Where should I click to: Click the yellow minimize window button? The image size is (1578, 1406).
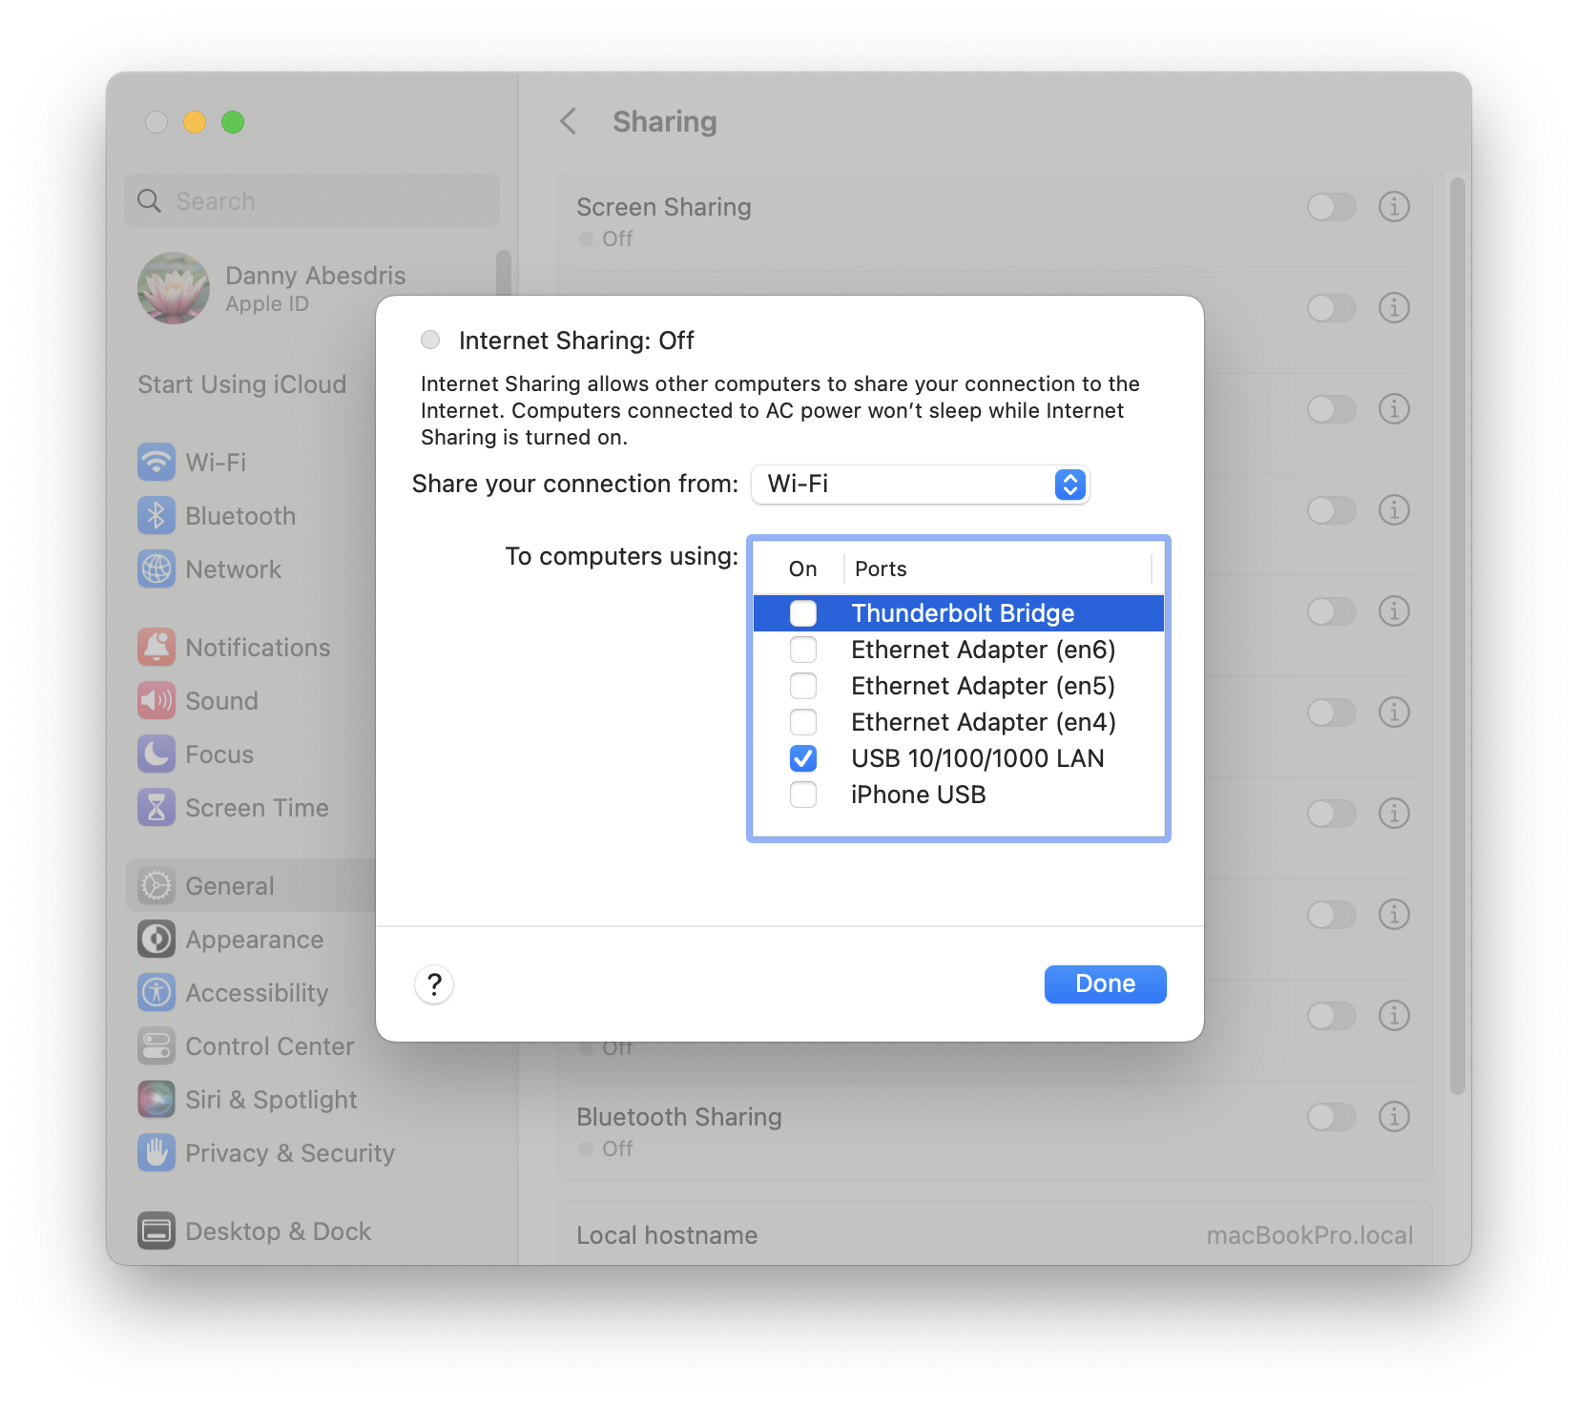tap(195, 122)
